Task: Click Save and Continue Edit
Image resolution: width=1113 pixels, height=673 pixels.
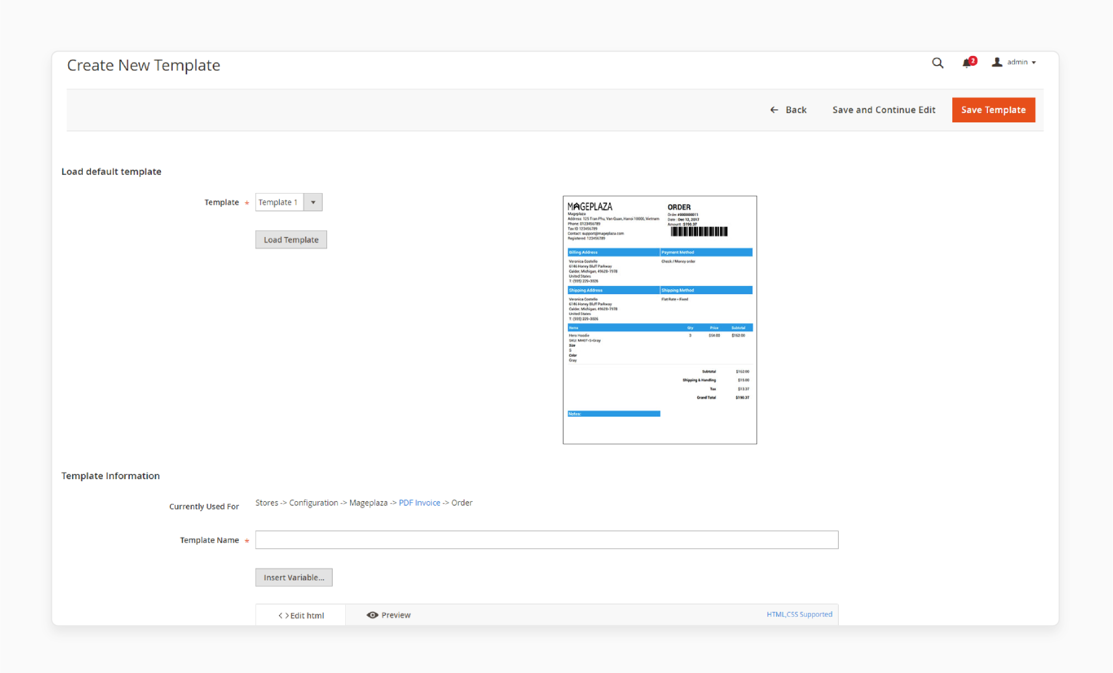Action: (883, 110)
